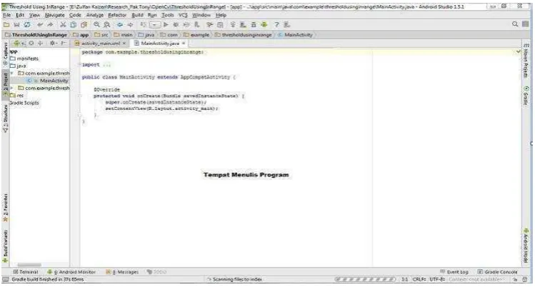Collapse the onCreate method fold marker
Viewport: 535px width, 287px height.
[x=79, y=96]
